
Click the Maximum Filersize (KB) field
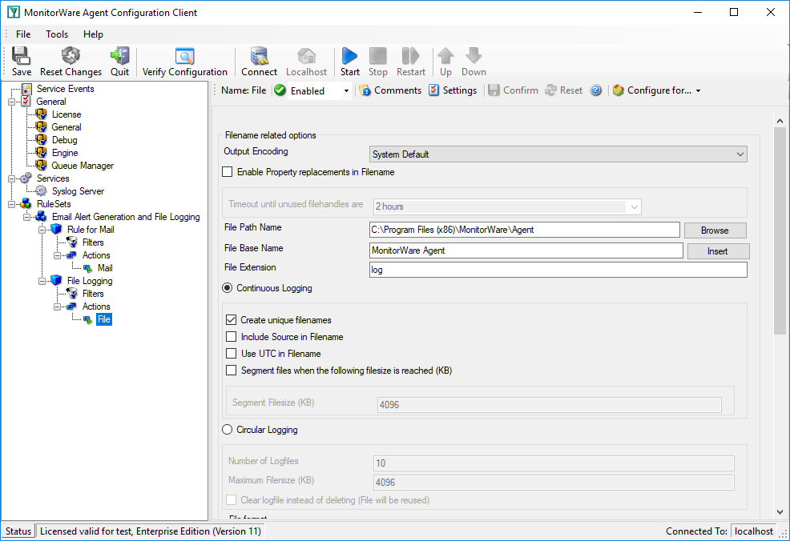[x=554, y=482]
